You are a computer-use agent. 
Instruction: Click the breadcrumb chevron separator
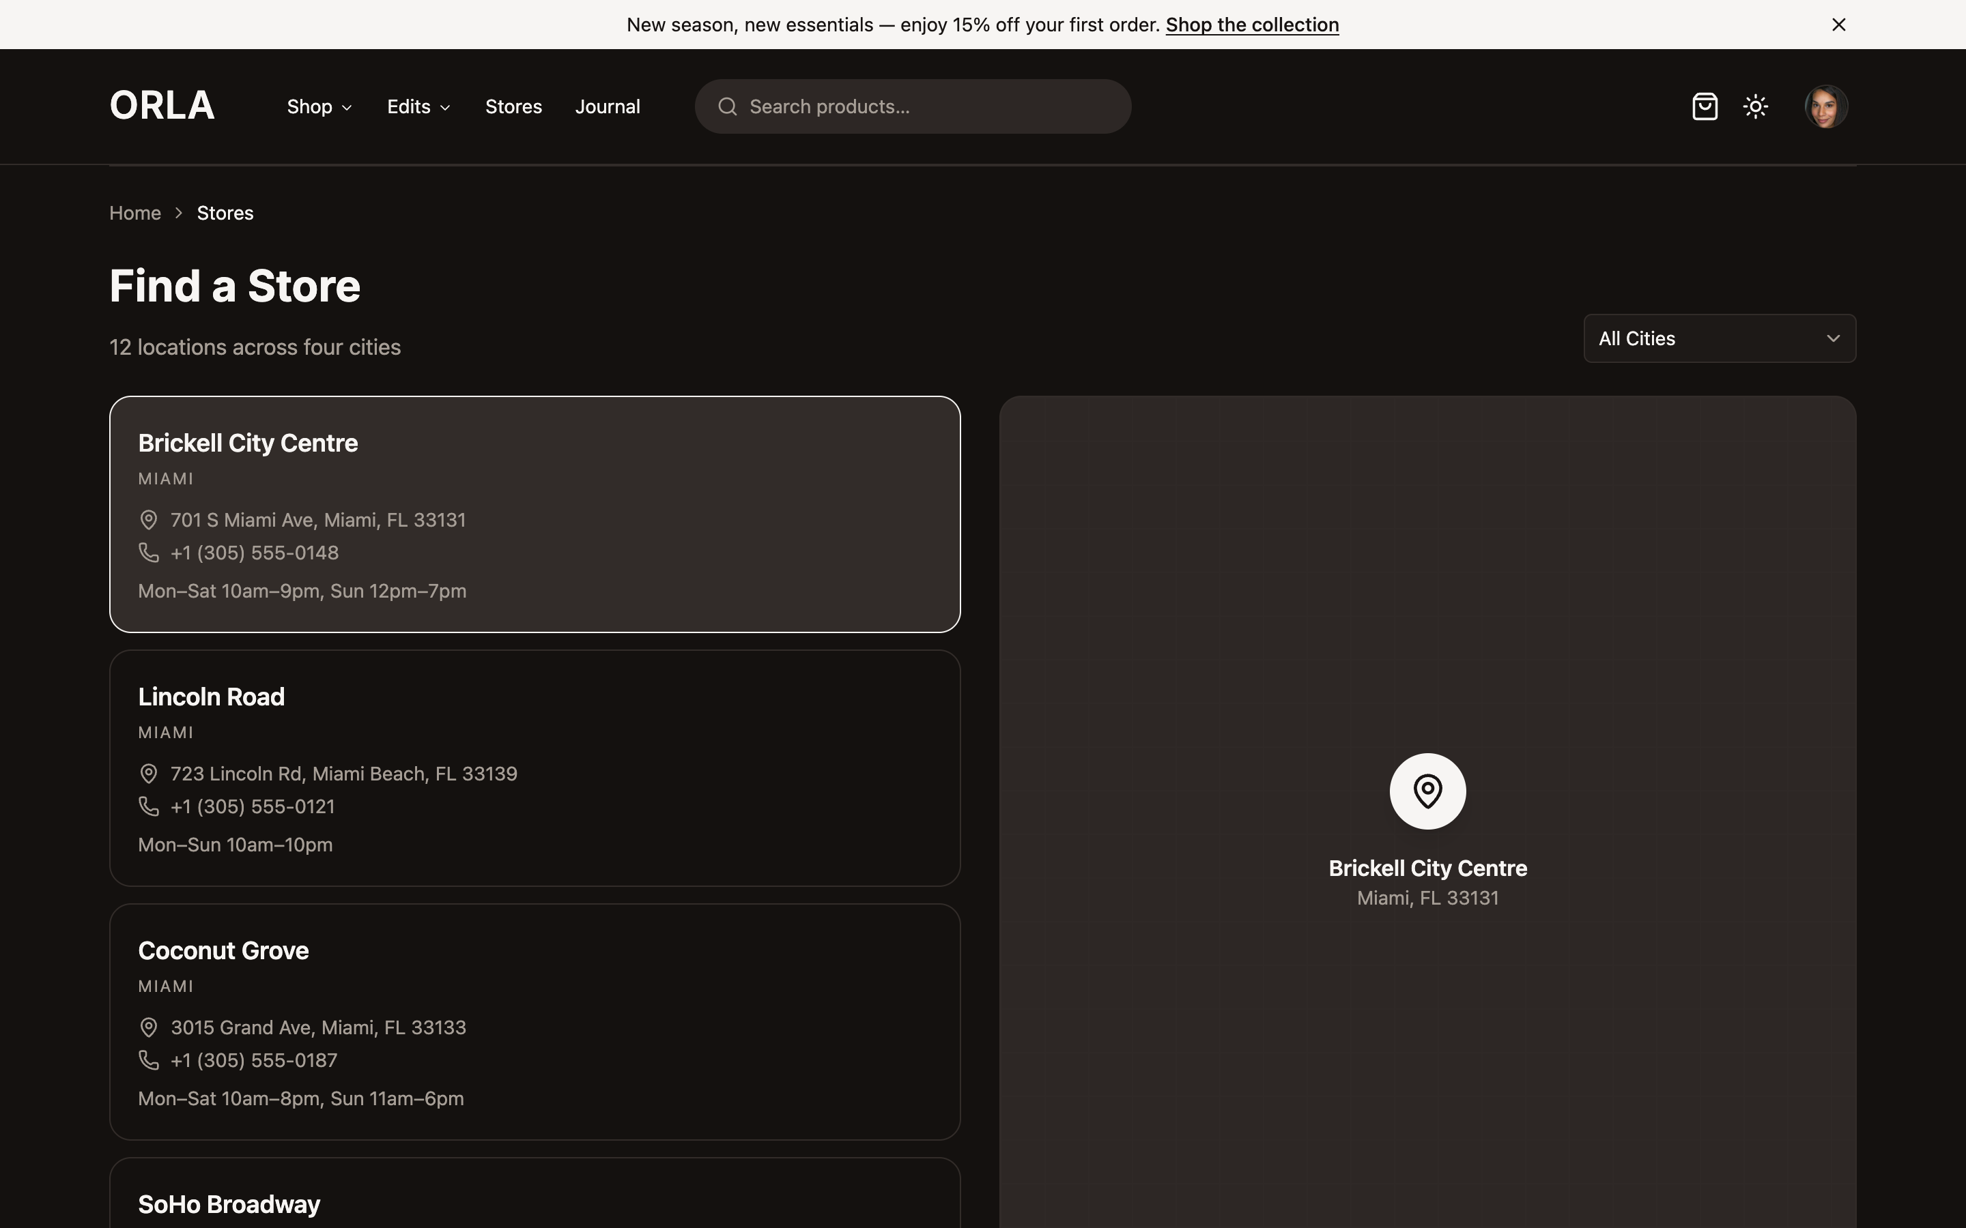click(179, 213)
